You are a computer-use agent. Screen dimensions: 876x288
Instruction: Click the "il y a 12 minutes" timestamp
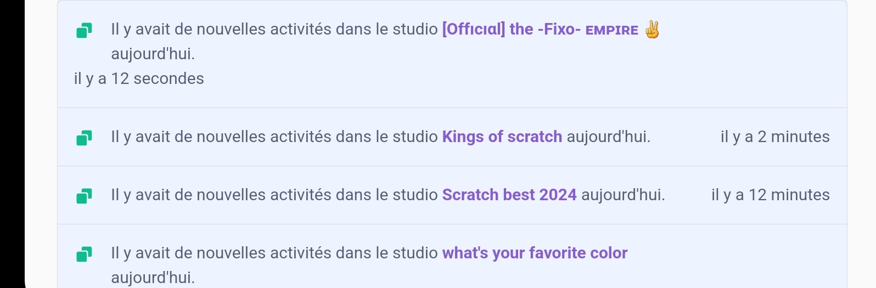[x=770, y=195]
